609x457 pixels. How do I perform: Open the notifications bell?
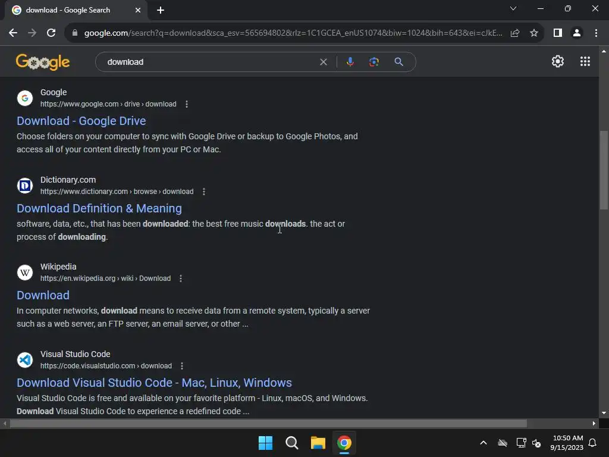click(x=593, y=443)
